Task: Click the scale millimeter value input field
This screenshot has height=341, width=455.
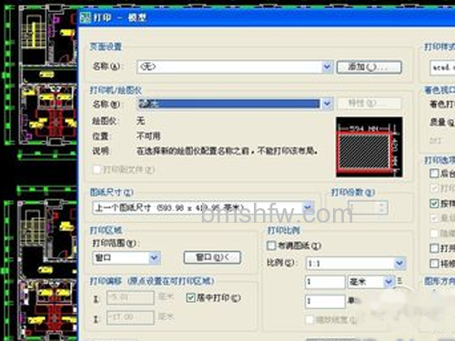Action: click(x=325, y=282)
